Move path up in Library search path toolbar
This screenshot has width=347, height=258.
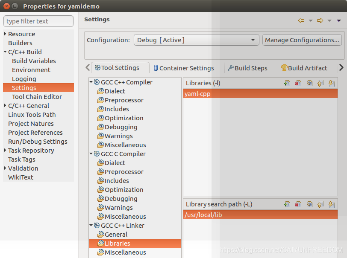coord(320,204)
